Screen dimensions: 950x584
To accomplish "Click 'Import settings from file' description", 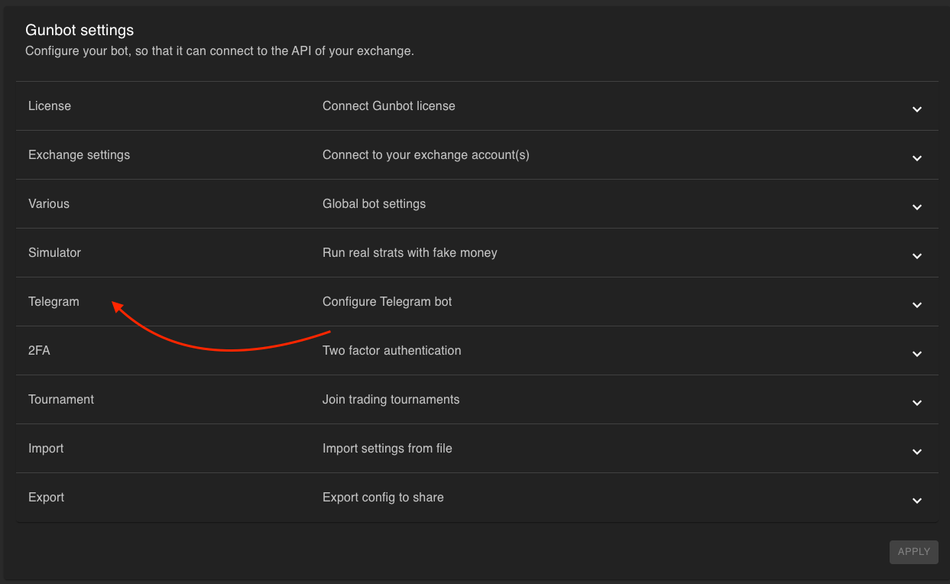I will (387, 449).
